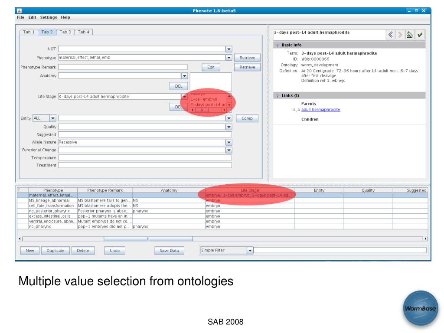The image size is (444, 333).
Task: Click the Phenotype column header
Action: tap(53, 190)
